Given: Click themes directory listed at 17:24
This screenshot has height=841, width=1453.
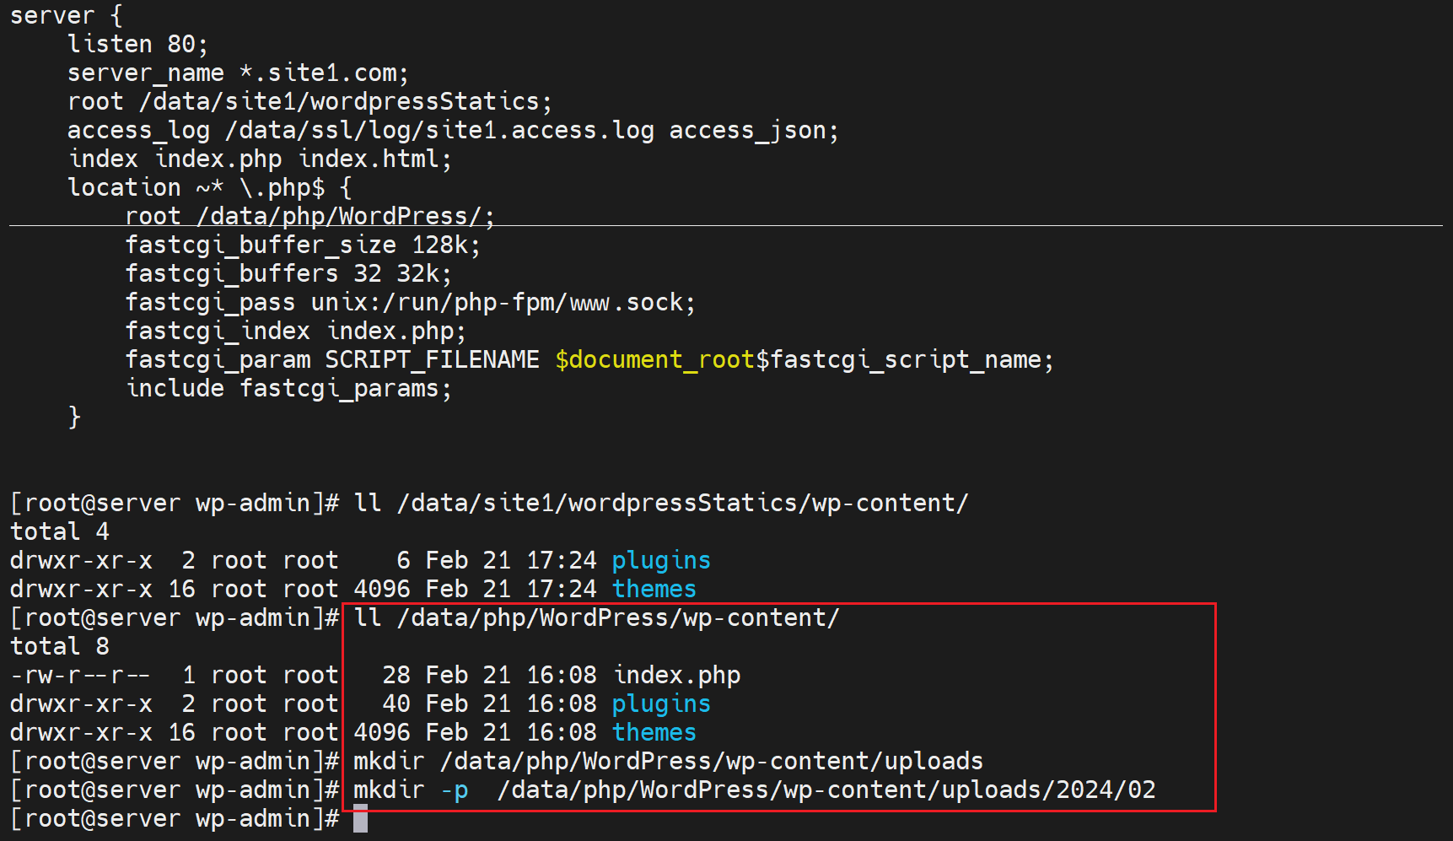Looking at the screenshot, I should 654,590.
